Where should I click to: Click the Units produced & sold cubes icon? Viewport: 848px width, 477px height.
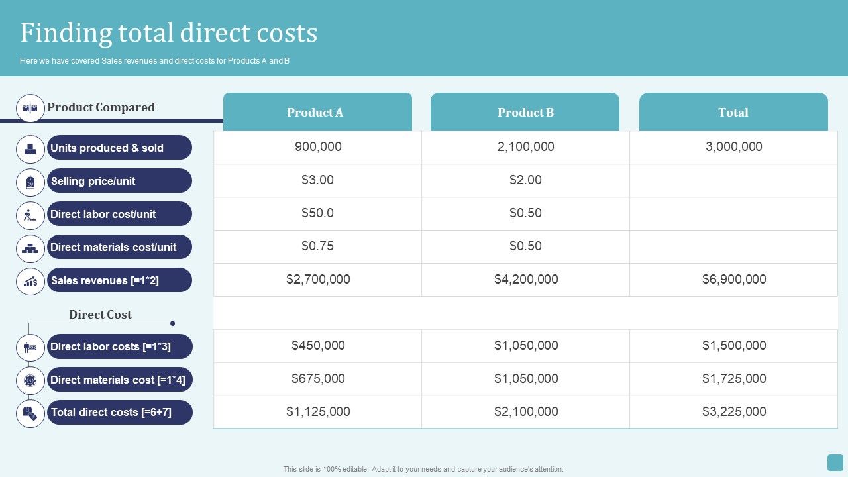coord(30,149)
